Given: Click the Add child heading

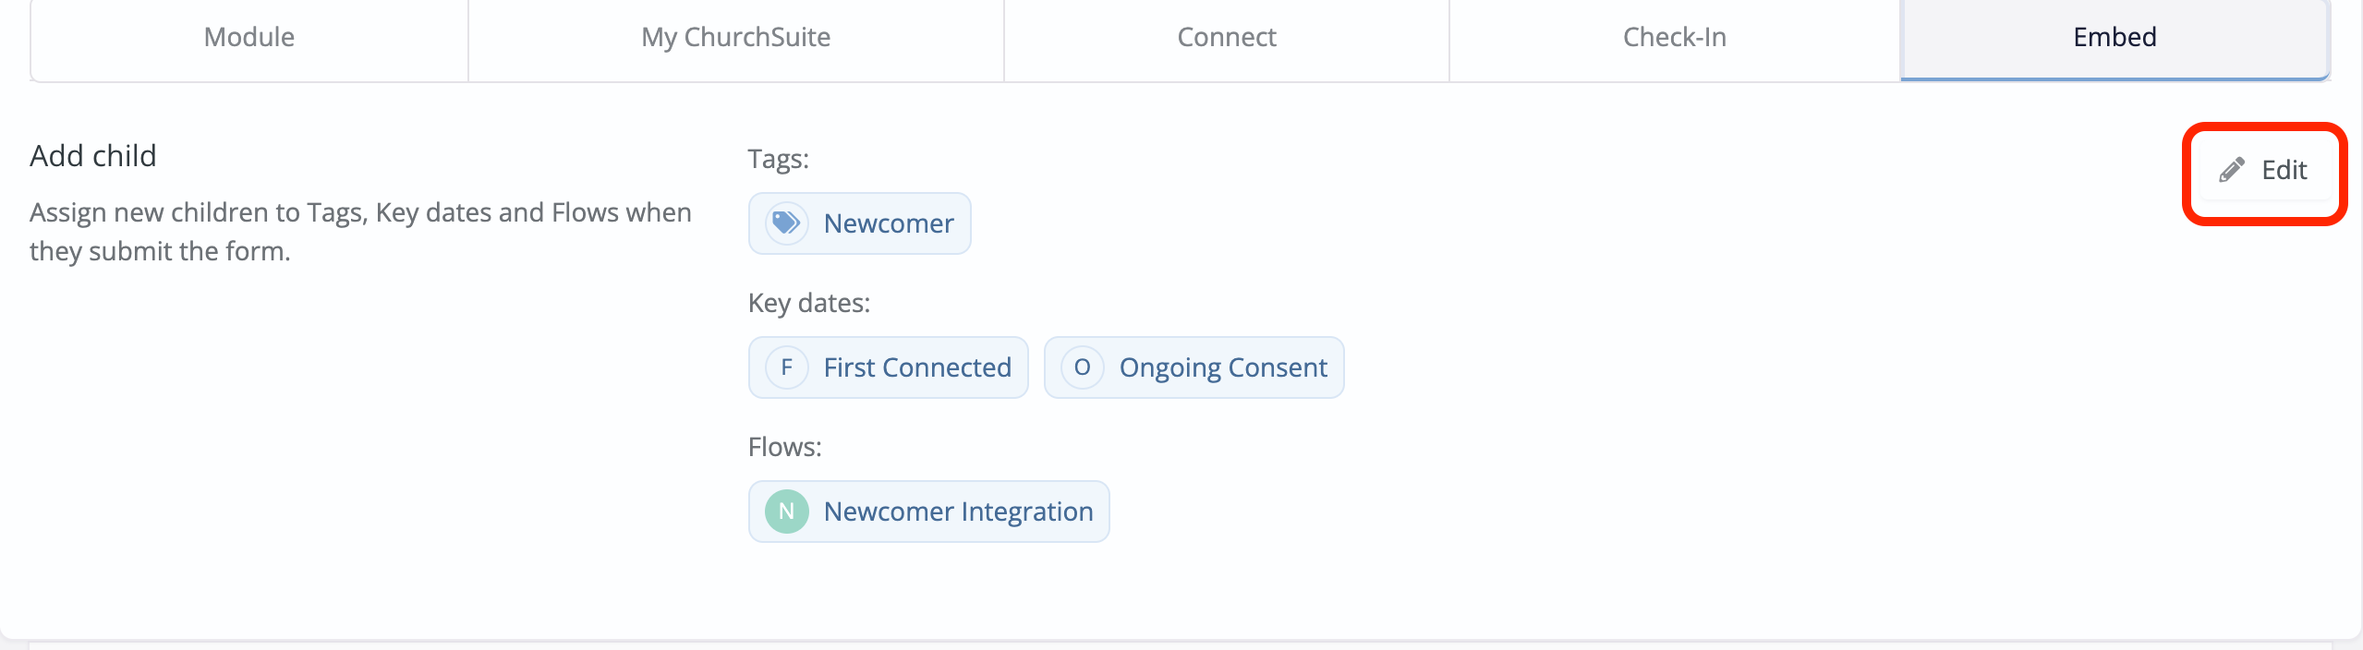Looking at the screenshot, I should (92, 155).
